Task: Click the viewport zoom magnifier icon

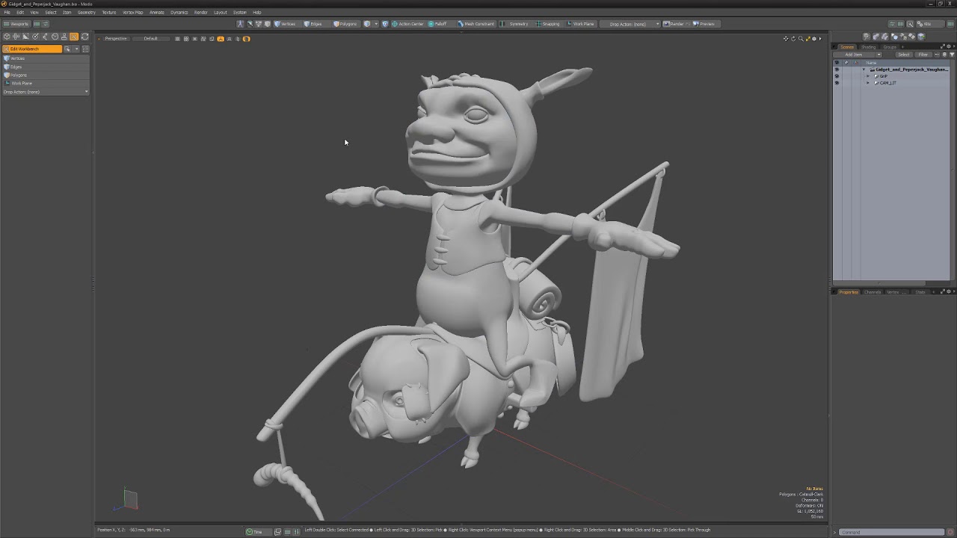Action: (801, 38)
